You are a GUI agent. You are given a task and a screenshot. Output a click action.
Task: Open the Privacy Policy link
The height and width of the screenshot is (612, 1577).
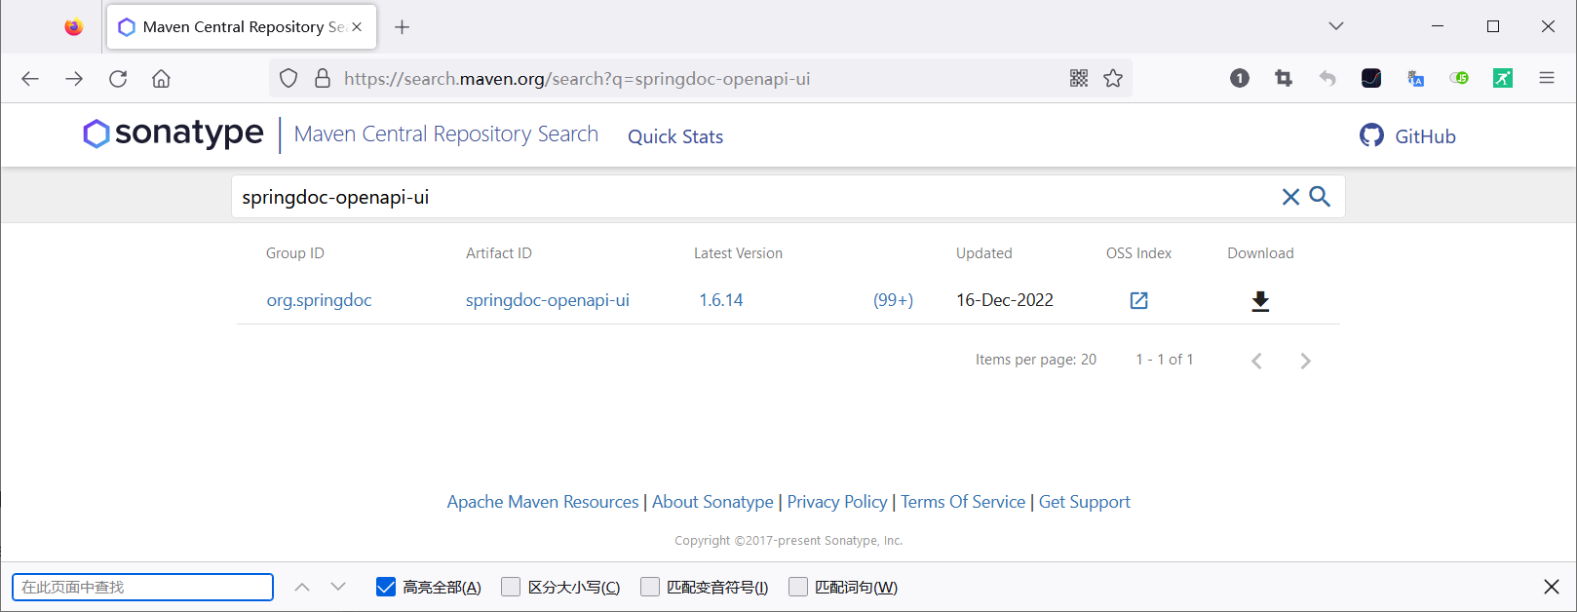[x=837, y=502]
